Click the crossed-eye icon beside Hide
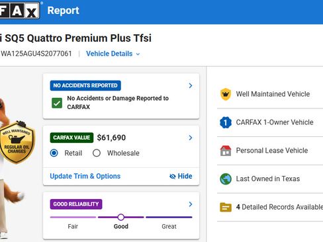 coord(172,177)
